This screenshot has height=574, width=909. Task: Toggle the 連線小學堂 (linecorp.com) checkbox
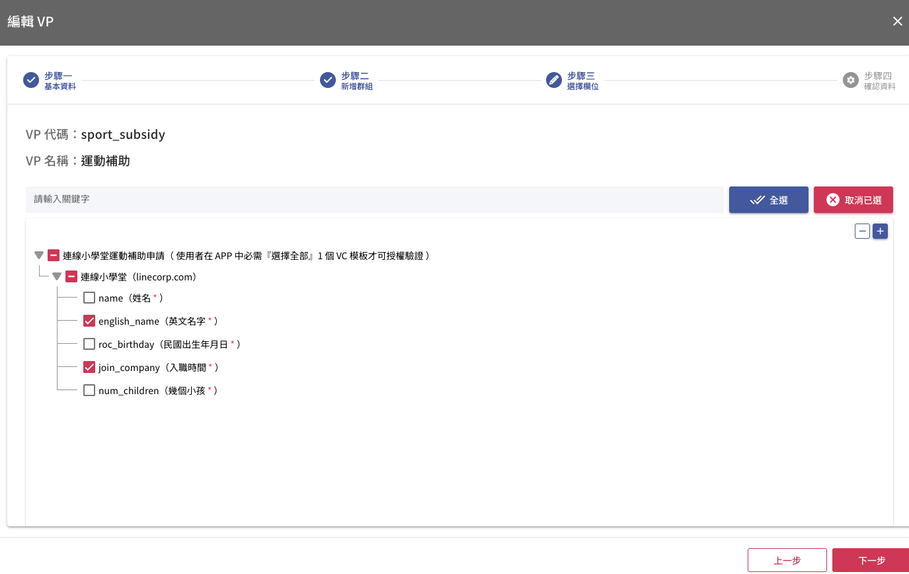click(71, 277)
